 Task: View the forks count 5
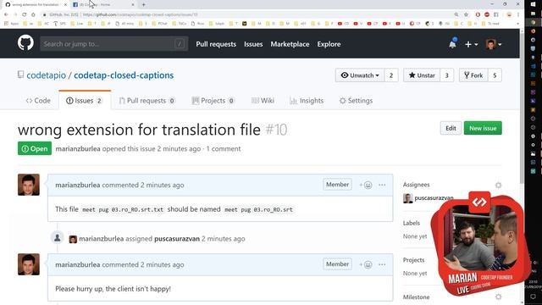click(495, 75)
